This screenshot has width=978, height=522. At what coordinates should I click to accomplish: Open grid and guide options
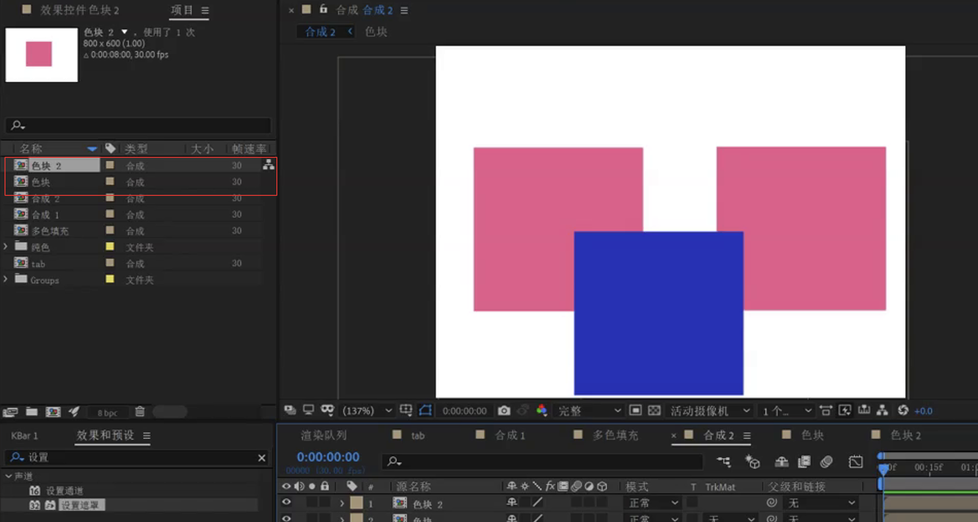tap(406, 410)
